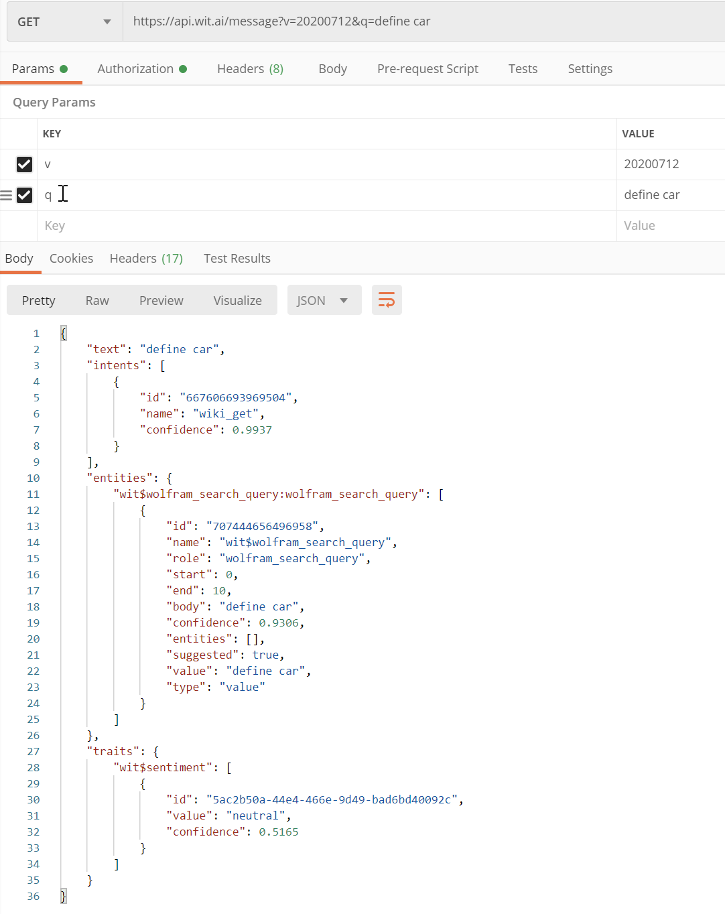Open the response Cookies tab
Viewport: 725px width, 914px height.
tap(71, 258)
